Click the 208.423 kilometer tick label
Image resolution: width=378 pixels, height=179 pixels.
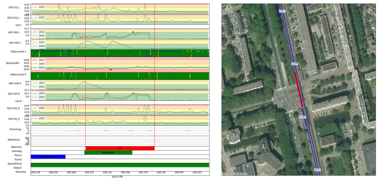click(x=197, y=172)
